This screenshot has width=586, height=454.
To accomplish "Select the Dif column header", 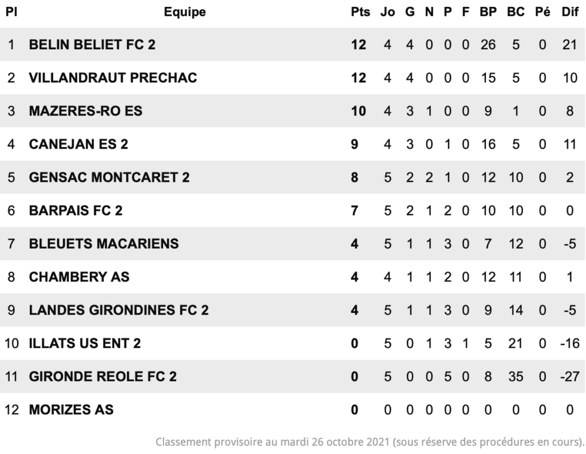I will [x=570, y=12].
